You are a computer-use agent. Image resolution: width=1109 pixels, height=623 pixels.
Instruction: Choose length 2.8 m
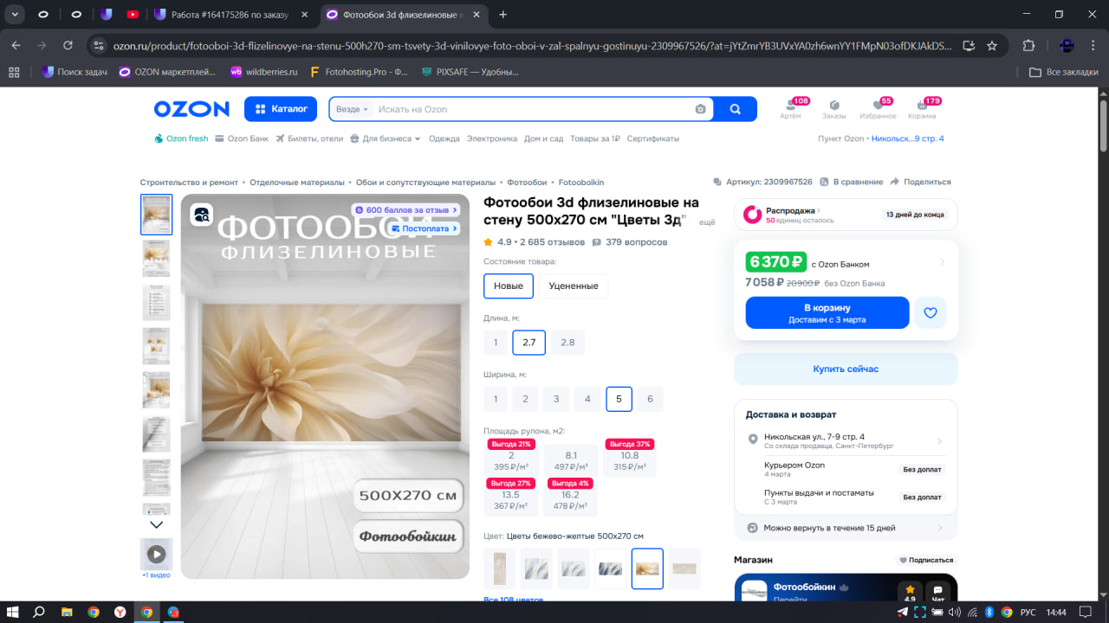567,343
